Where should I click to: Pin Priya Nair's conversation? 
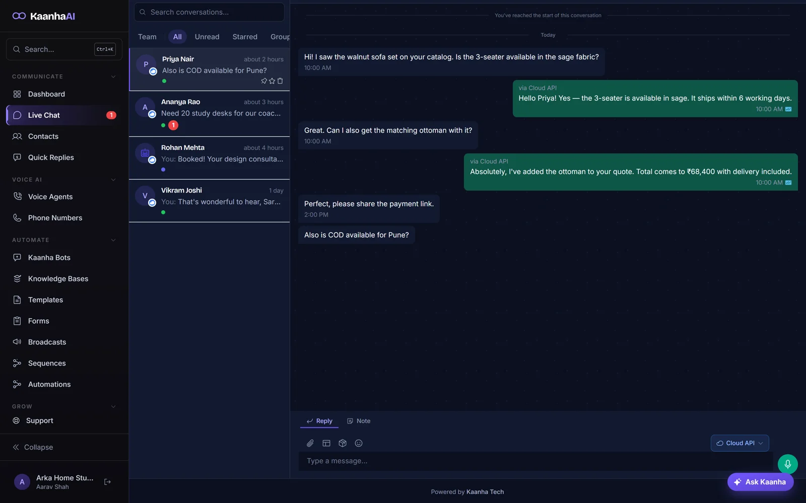tap(264, 81)
